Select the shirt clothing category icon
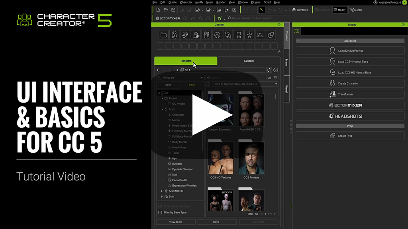This screenshot has height=229, width=408. tap(228, 35)
